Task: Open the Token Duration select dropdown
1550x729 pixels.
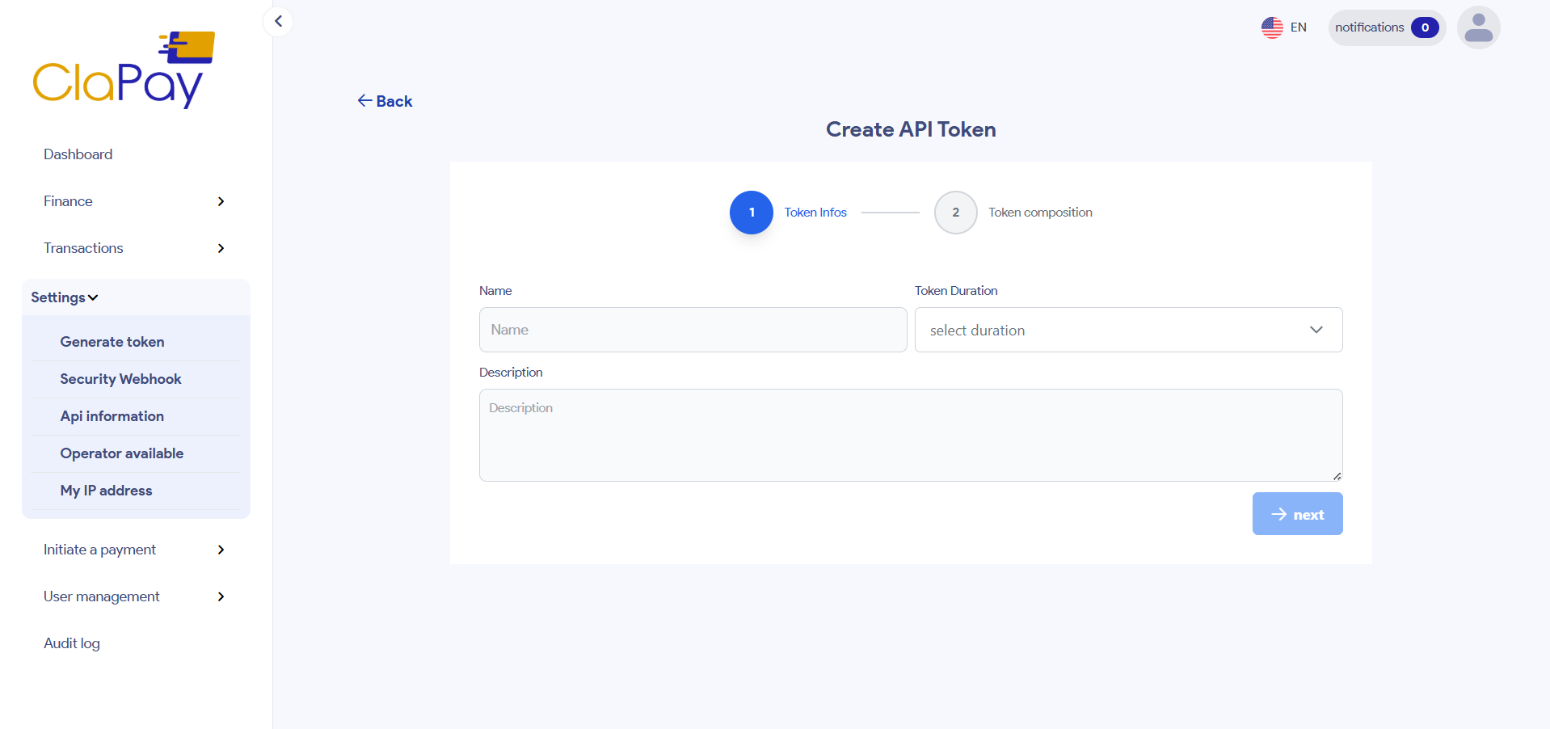Action: click(x=1127, y=330)
